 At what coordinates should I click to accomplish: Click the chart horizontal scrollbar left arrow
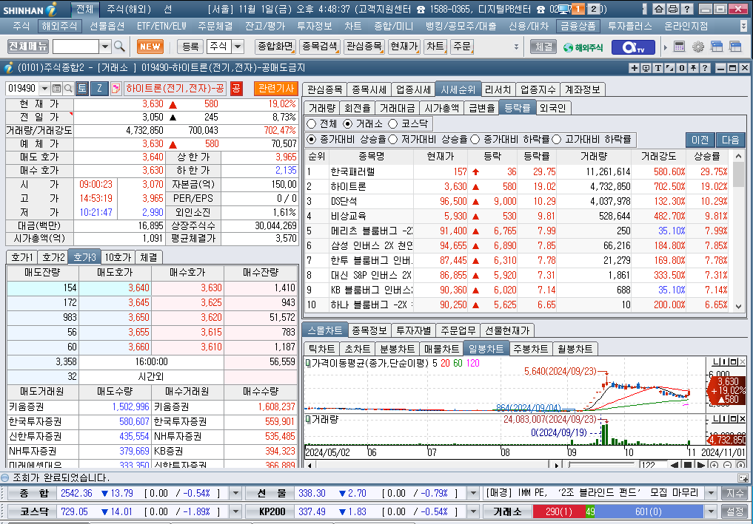[x=309, y=465]
